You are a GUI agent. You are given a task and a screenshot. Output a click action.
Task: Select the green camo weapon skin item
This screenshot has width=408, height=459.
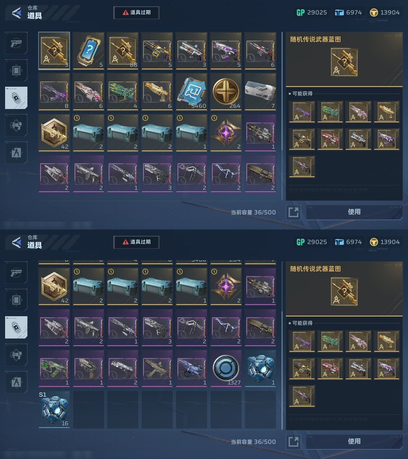pos(54,368)
